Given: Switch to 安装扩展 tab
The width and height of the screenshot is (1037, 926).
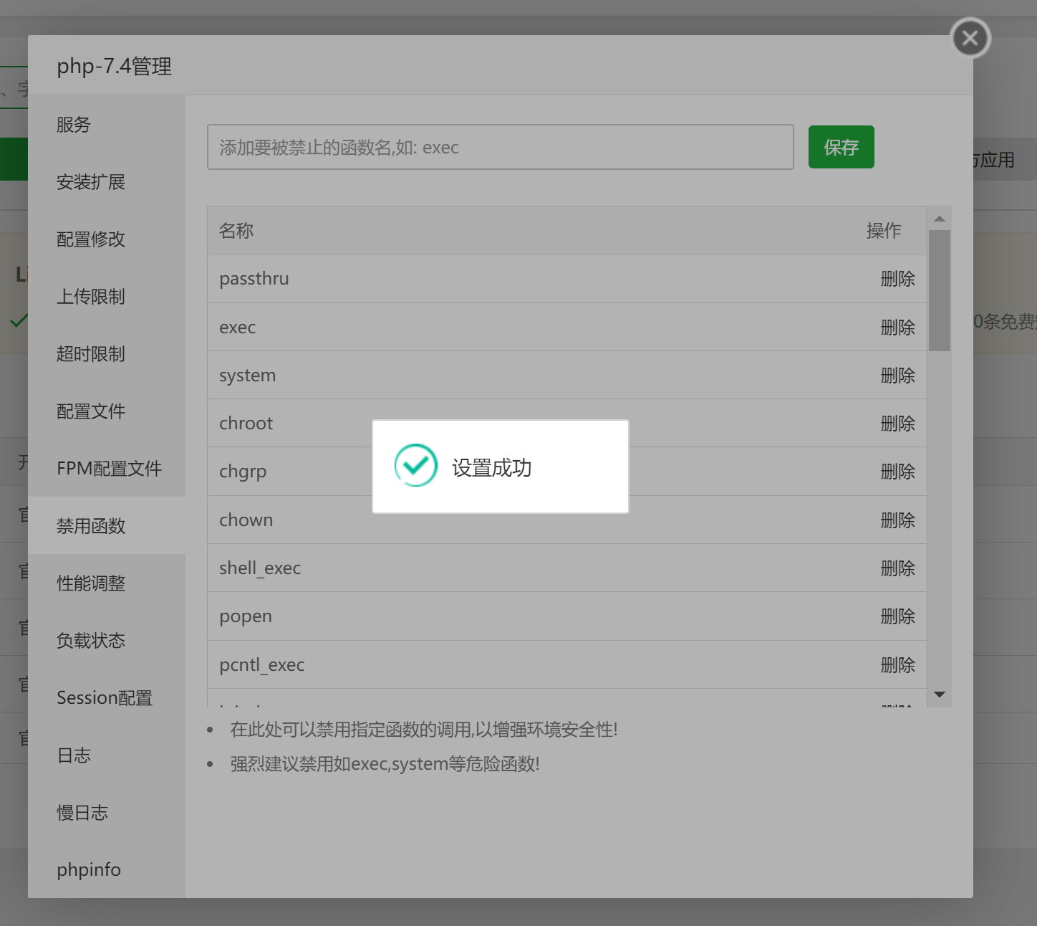Looking at the screenshot, I should point(91,182).
